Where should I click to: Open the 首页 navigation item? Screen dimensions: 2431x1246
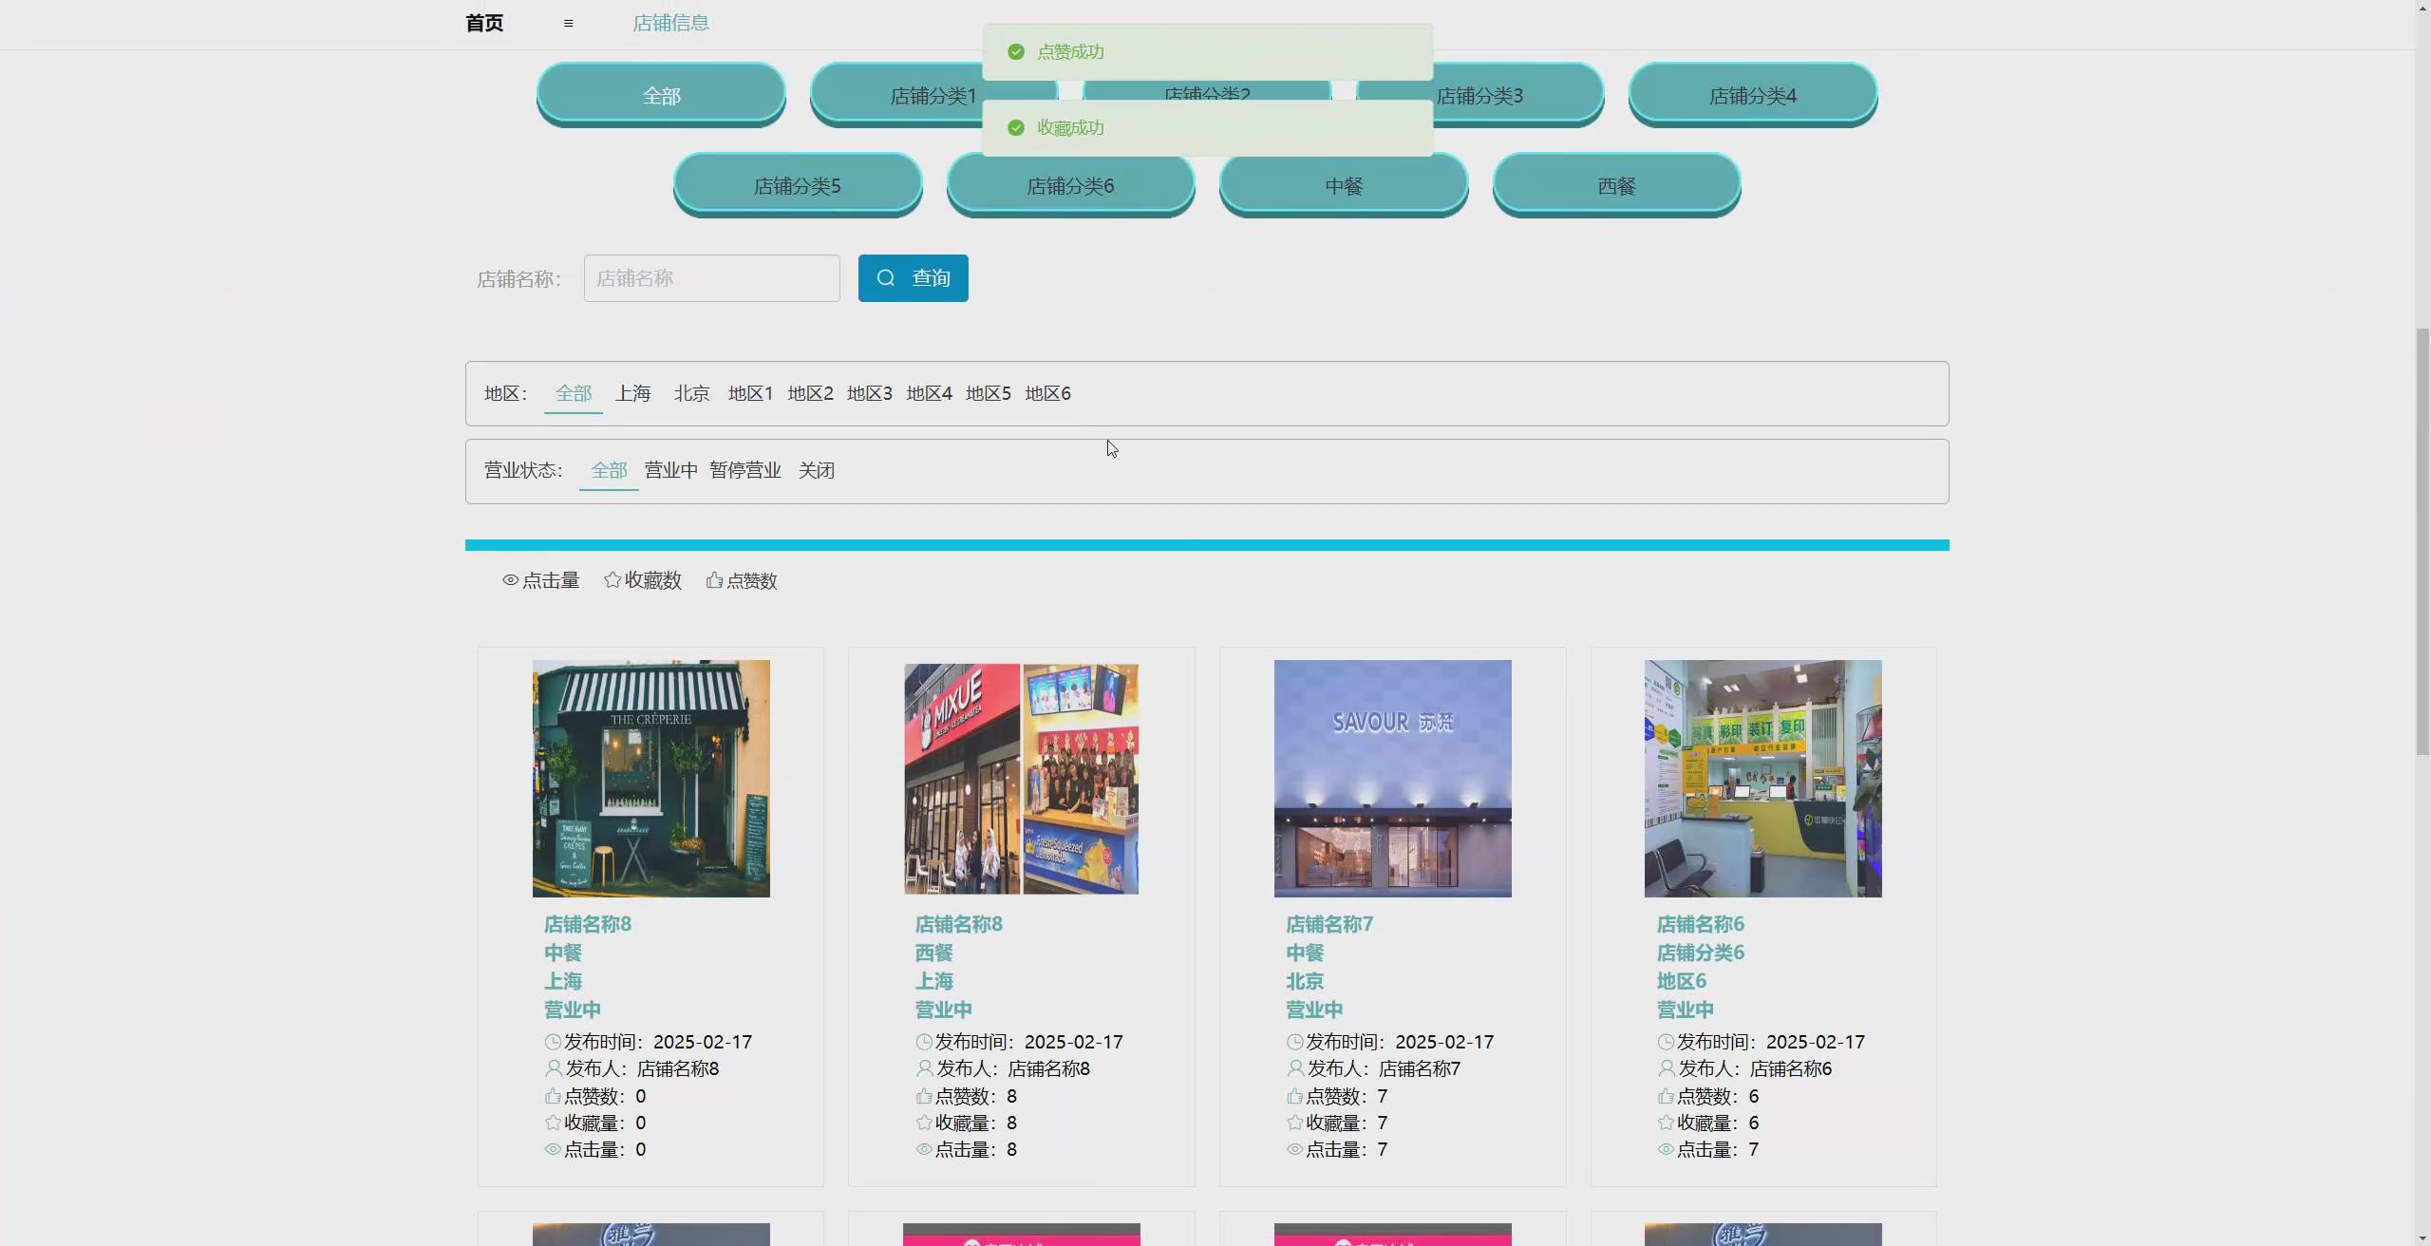(484, 23)
